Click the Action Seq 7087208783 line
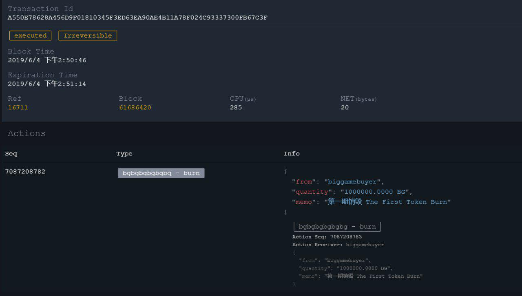522x296 pixels. pyautogui.click(x=327, y=236)
